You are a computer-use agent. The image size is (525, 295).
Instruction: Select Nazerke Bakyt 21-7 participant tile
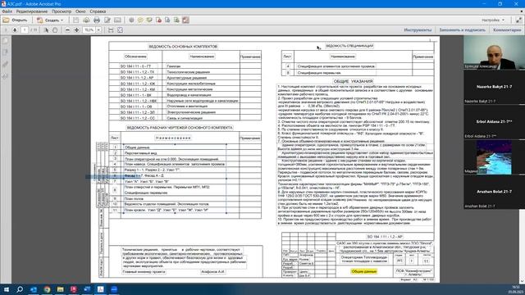[494, 87]
